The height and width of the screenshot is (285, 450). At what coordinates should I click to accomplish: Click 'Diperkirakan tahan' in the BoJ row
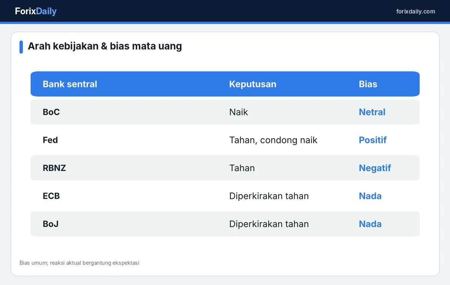(x=269, y=224)
